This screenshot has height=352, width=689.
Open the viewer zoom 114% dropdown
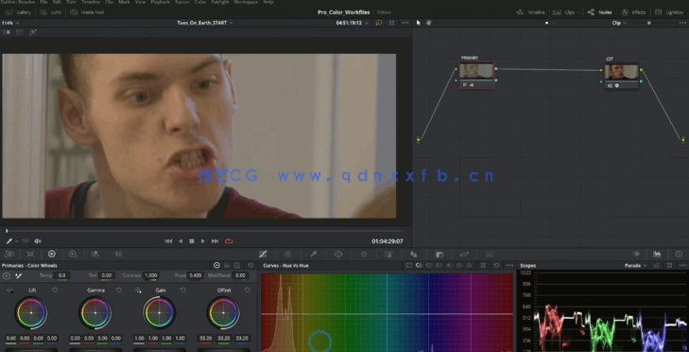pos(10,23)
